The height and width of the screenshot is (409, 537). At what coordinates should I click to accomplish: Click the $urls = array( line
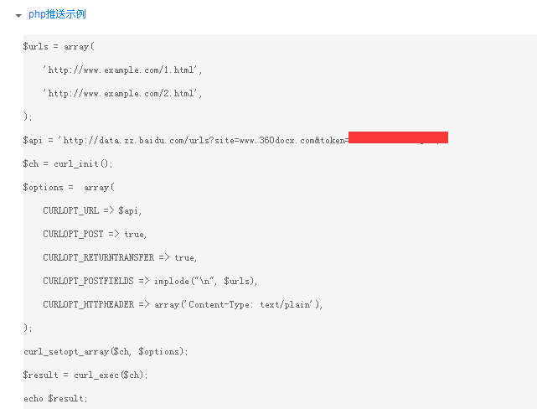coord(59,47)
